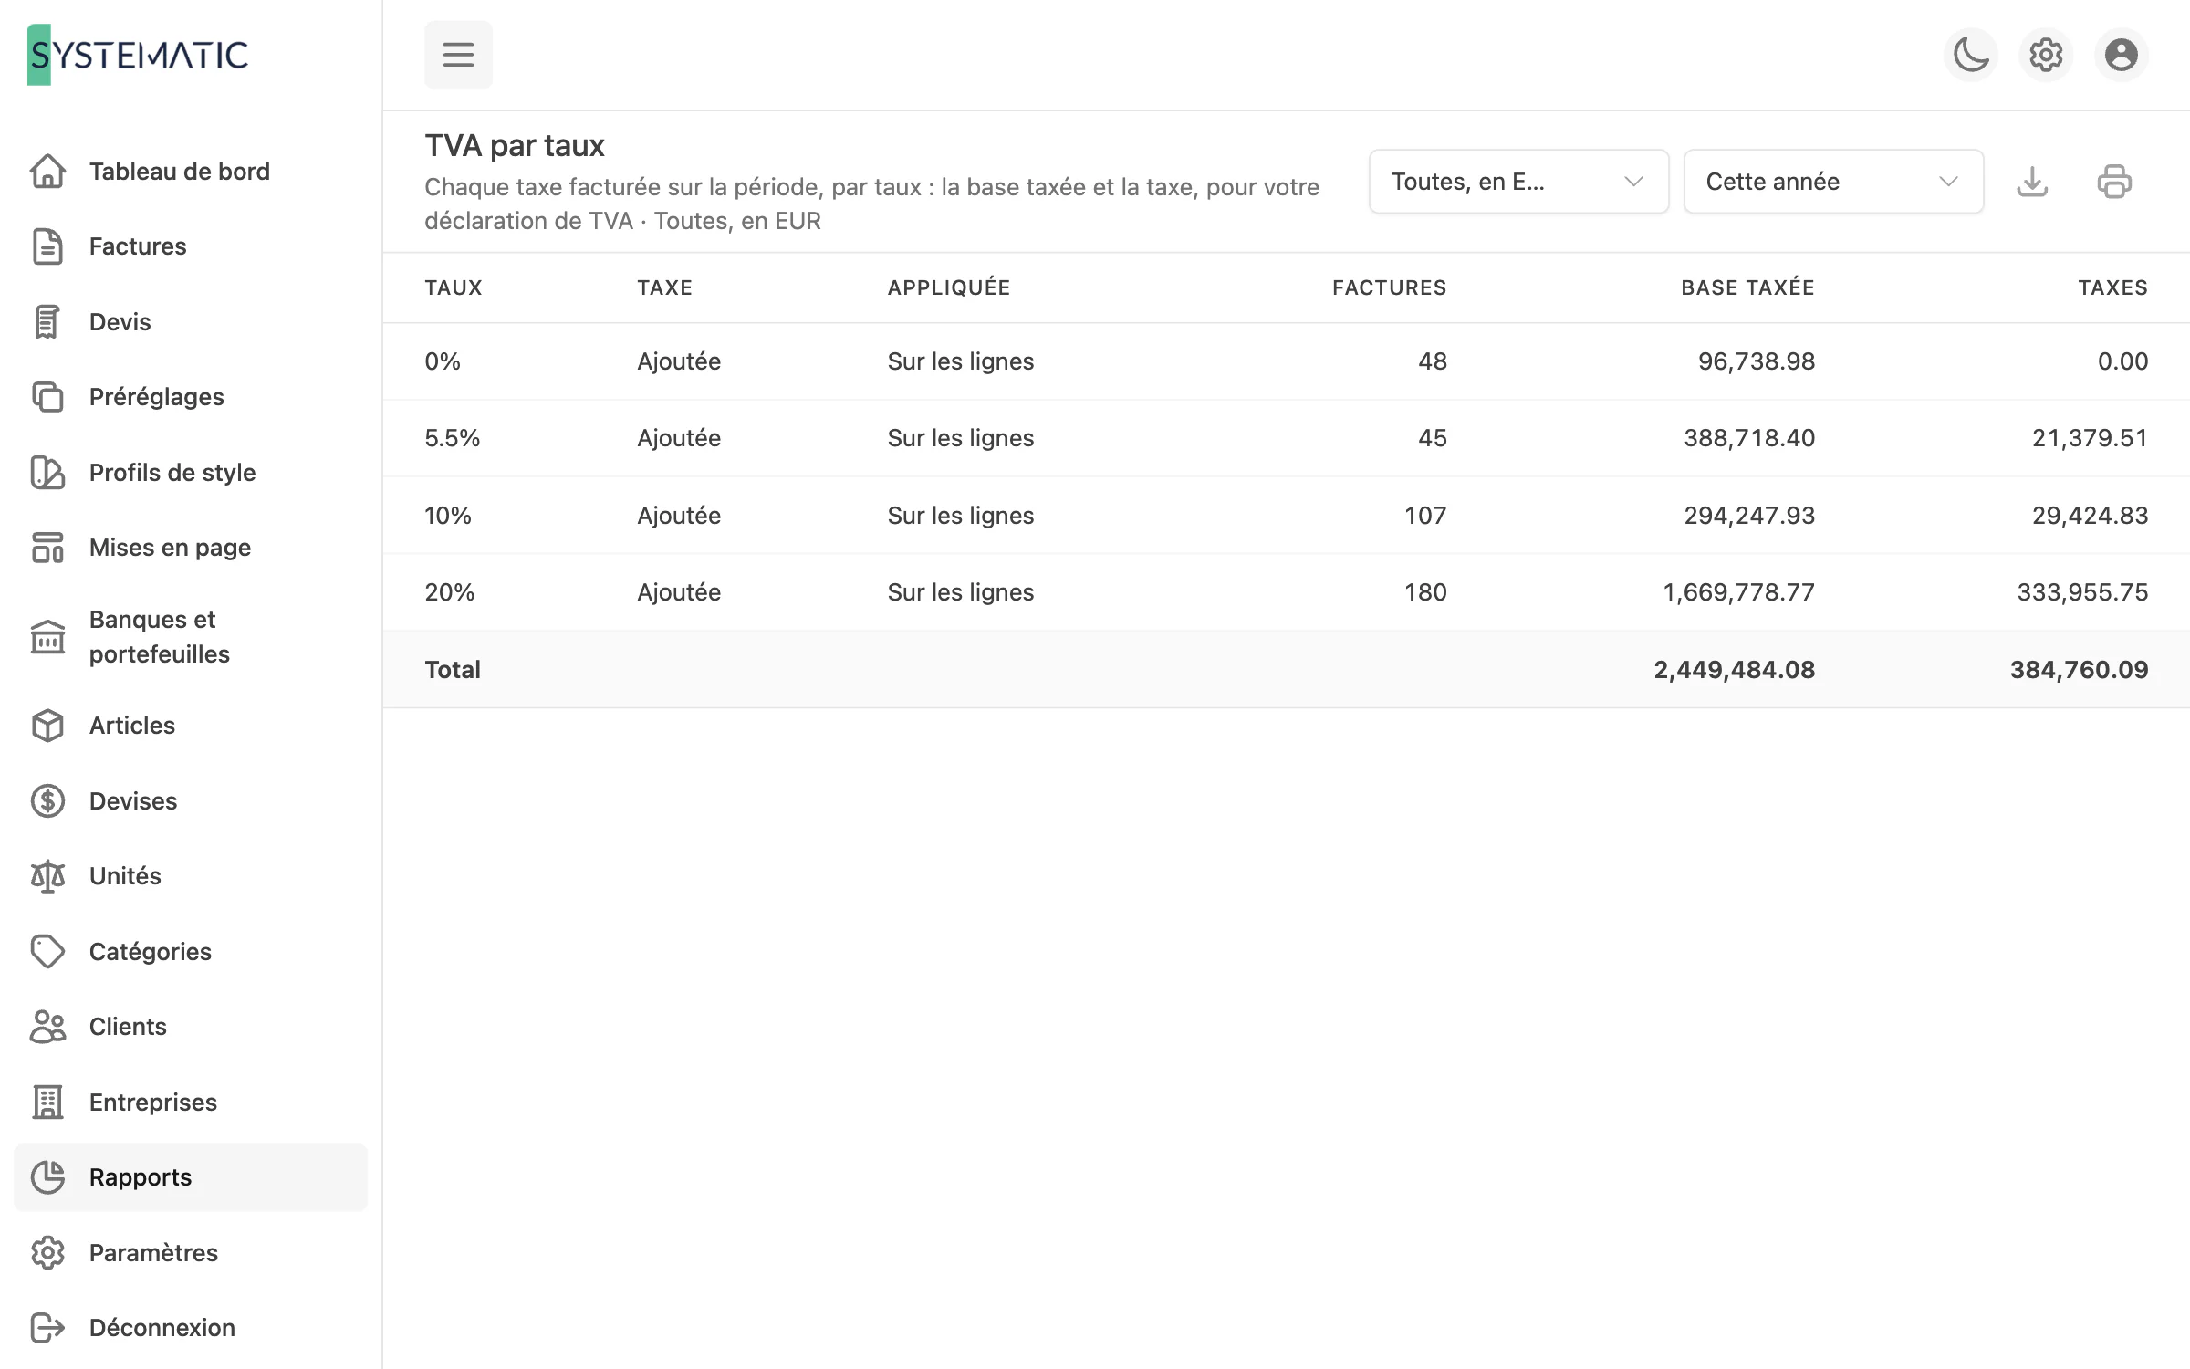Image resolution: width=2190 pixels, height=1369 pixels.
Task: Click Déconnexion to log out
Action: 191,1328
